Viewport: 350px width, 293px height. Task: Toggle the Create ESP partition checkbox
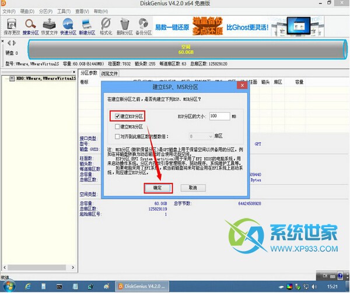pos(117,116)
